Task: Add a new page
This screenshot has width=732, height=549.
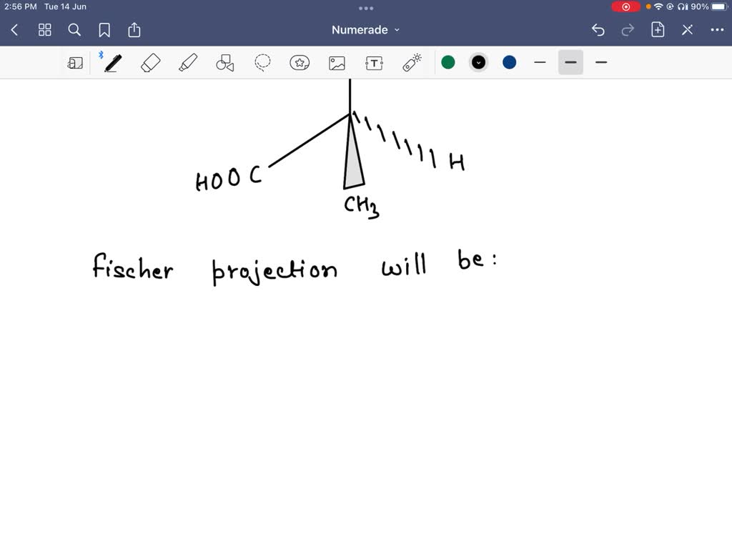Action: 657,29
